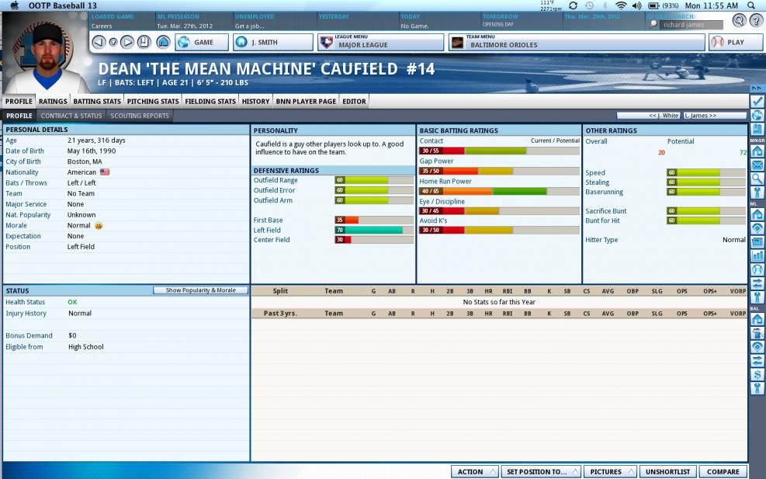Select the PROFILE main tab
766x479 pixels.
pos(19,101)
